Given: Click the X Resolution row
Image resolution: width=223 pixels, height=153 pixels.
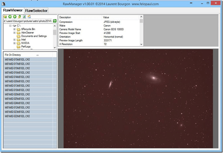Looking at the screenshot, I should click(99, 44).
